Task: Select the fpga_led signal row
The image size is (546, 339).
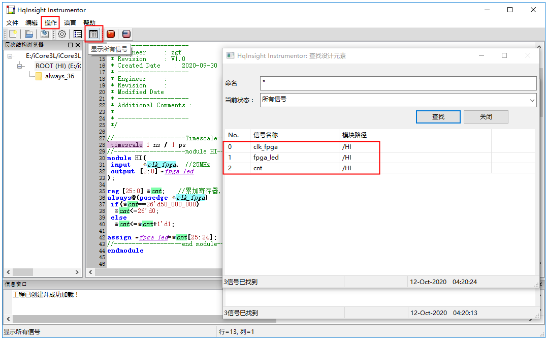Action: pyautogui.click(x=266, y=158)
